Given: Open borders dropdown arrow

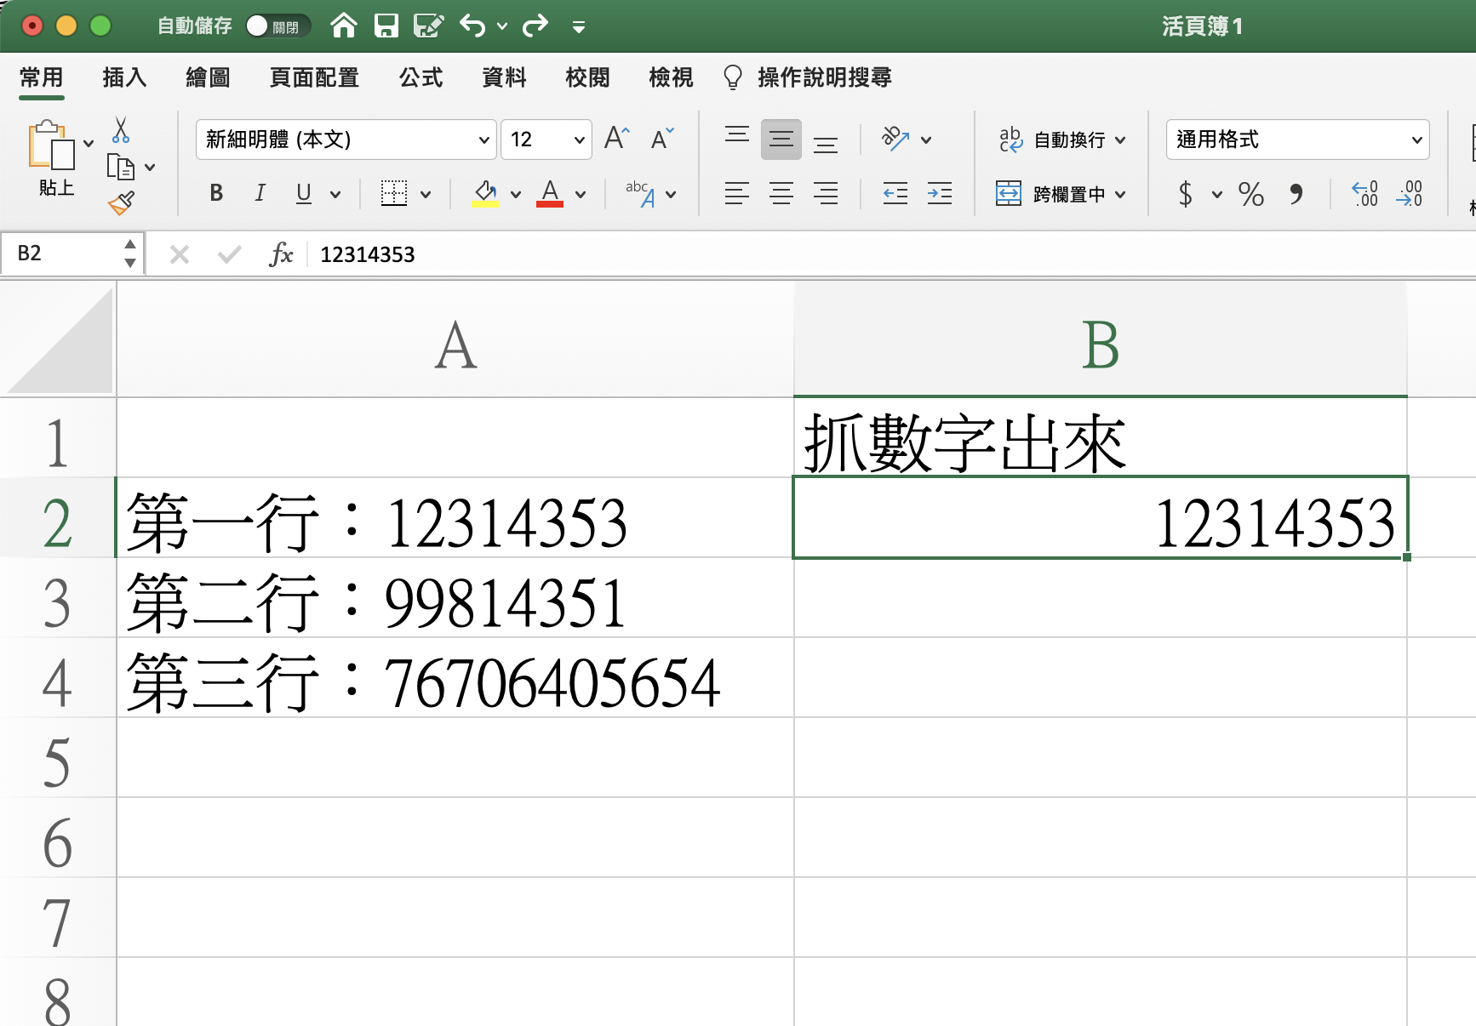Looking at the screenshot, I should tap(426, 195).
